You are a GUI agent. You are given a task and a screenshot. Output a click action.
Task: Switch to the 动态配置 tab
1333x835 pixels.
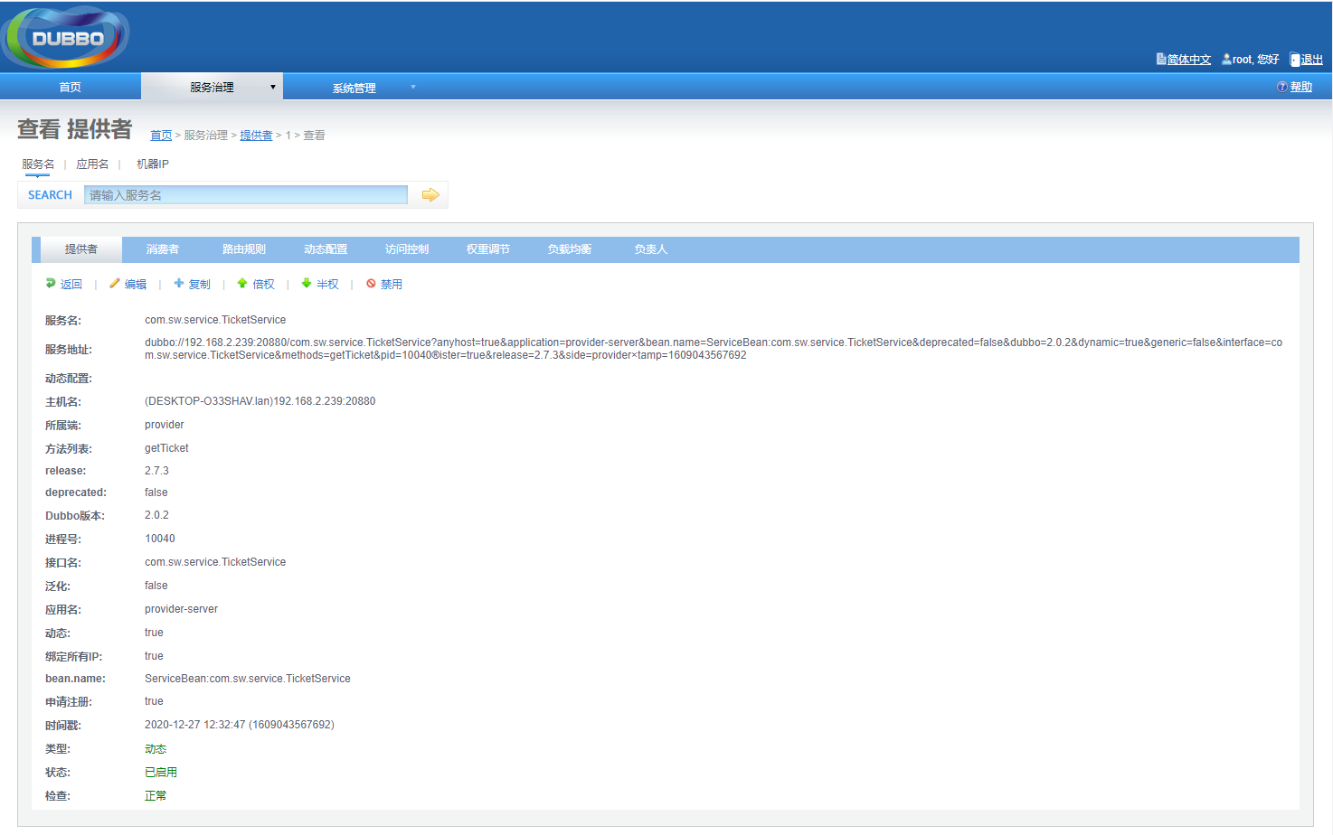[x=326, y=249]
